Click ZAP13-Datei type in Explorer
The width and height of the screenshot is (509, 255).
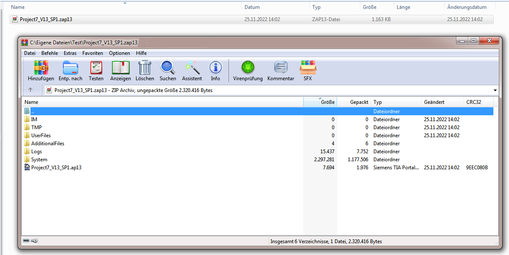pyautogui.click(x=326, y=19)
